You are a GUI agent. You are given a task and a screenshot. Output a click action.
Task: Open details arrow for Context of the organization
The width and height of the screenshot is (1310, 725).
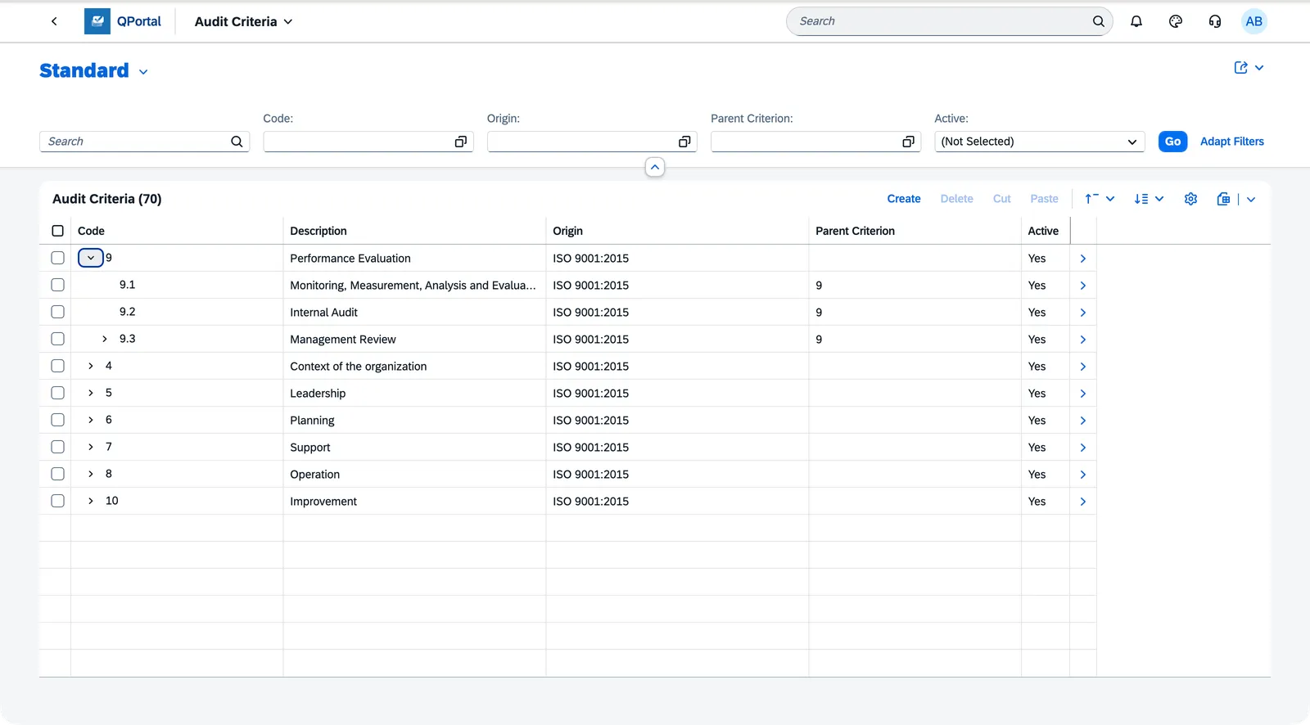(1083, 367)
